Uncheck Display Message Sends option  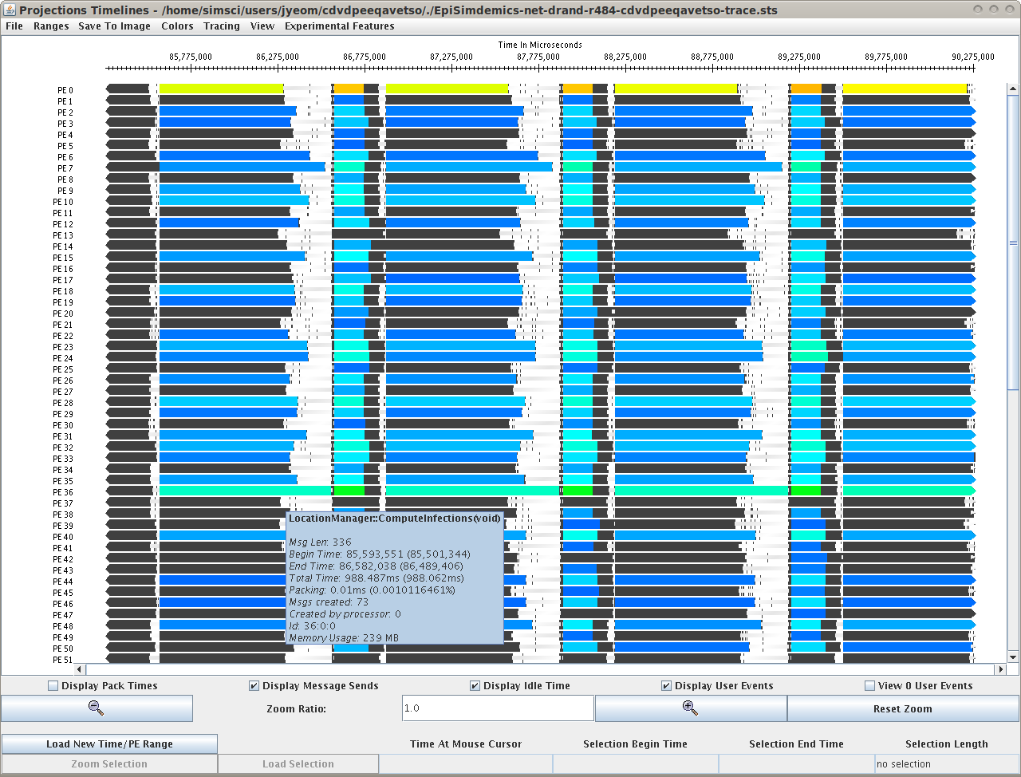click(x=254, y=685)
